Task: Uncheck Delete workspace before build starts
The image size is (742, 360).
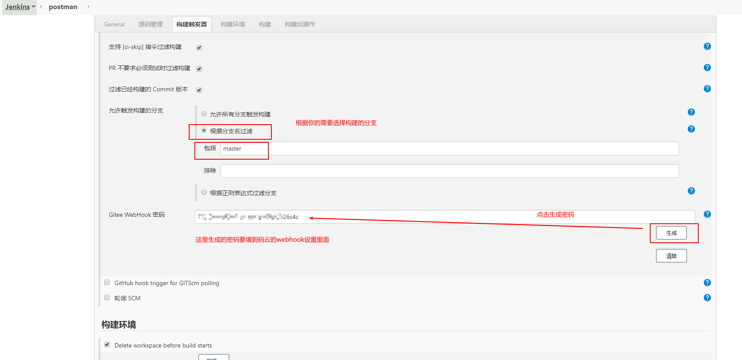Action: pyautogui.click(x=107, y=345)
